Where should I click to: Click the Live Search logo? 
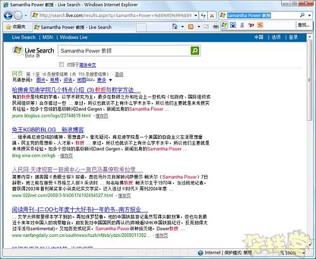(33, 51)
